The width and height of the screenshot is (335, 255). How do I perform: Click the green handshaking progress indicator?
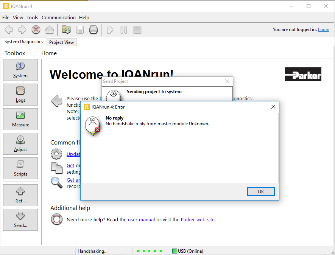click(x=149, y=251)
